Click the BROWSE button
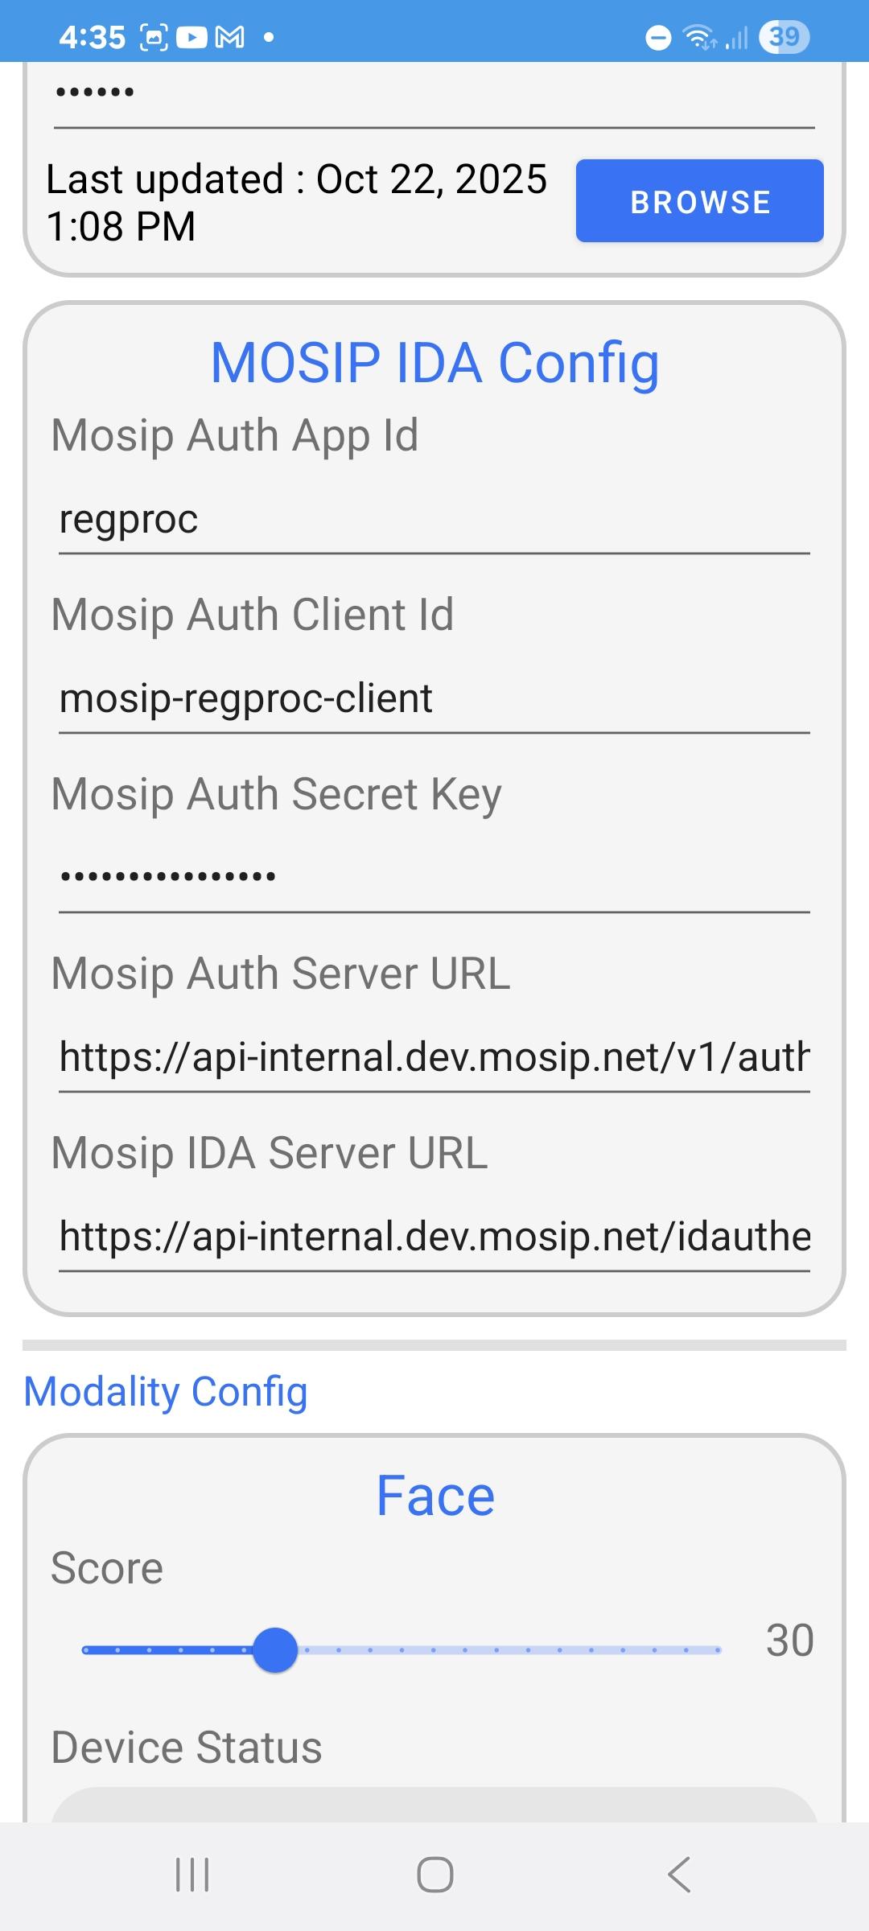 coord(699,201)
